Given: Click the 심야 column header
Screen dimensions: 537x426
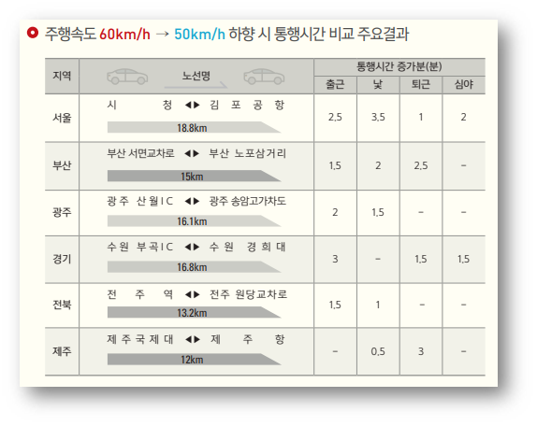Looking at the screenshot, I should [x=464, y=84].
